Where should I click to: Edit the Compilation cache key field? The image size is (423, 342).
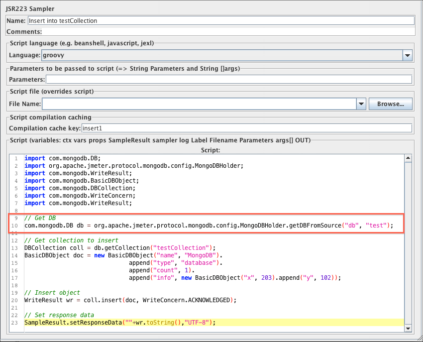tap(246, 128)
